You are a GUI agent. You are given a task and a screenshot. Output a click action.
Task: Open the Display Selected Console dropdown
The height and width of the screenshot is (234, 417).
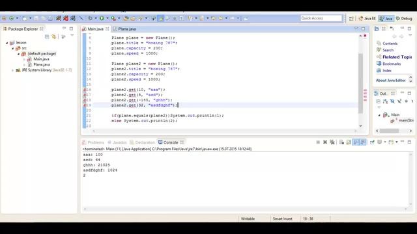(385, 142)
